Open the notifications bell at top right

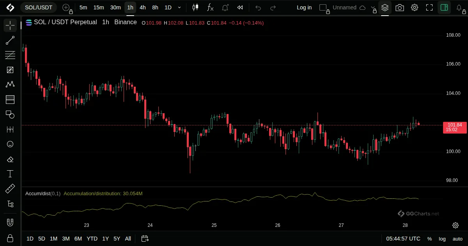(460, 8)
